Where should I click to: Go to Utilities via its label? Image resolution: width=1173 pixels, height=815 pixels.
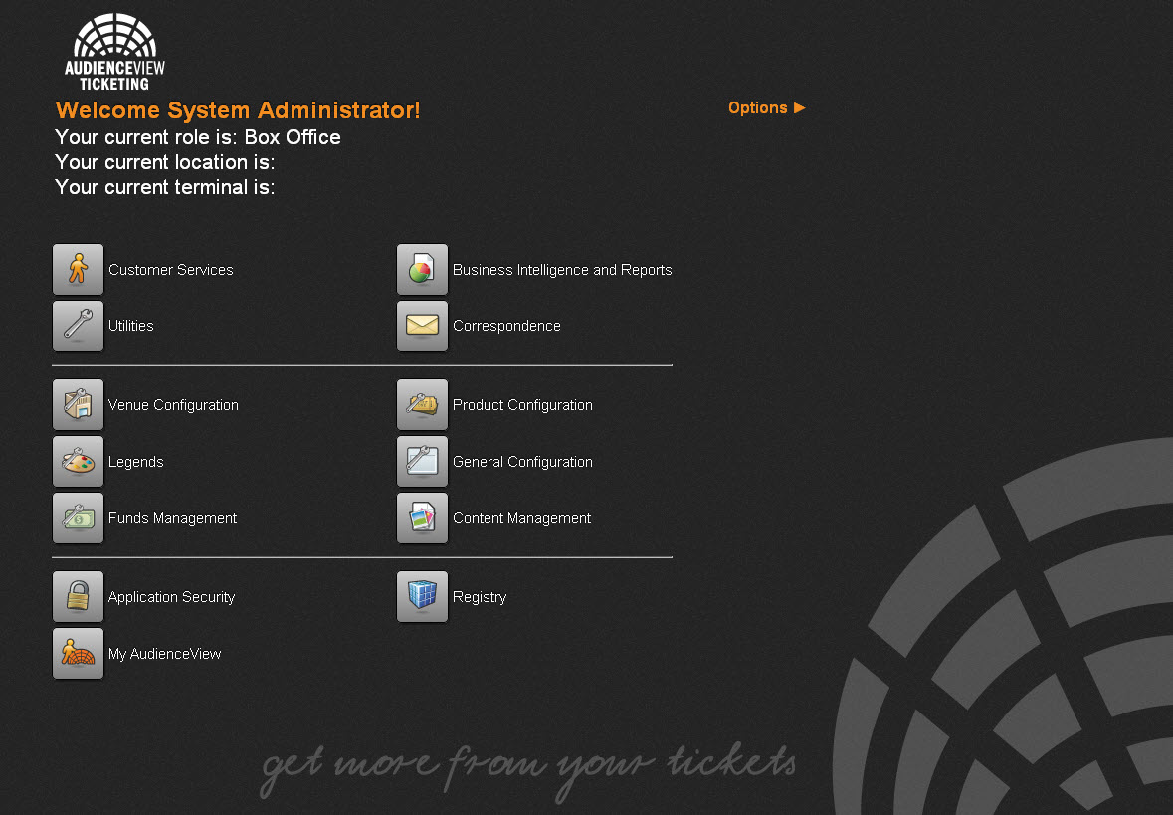pyautogui.click(x=131, y=326)
